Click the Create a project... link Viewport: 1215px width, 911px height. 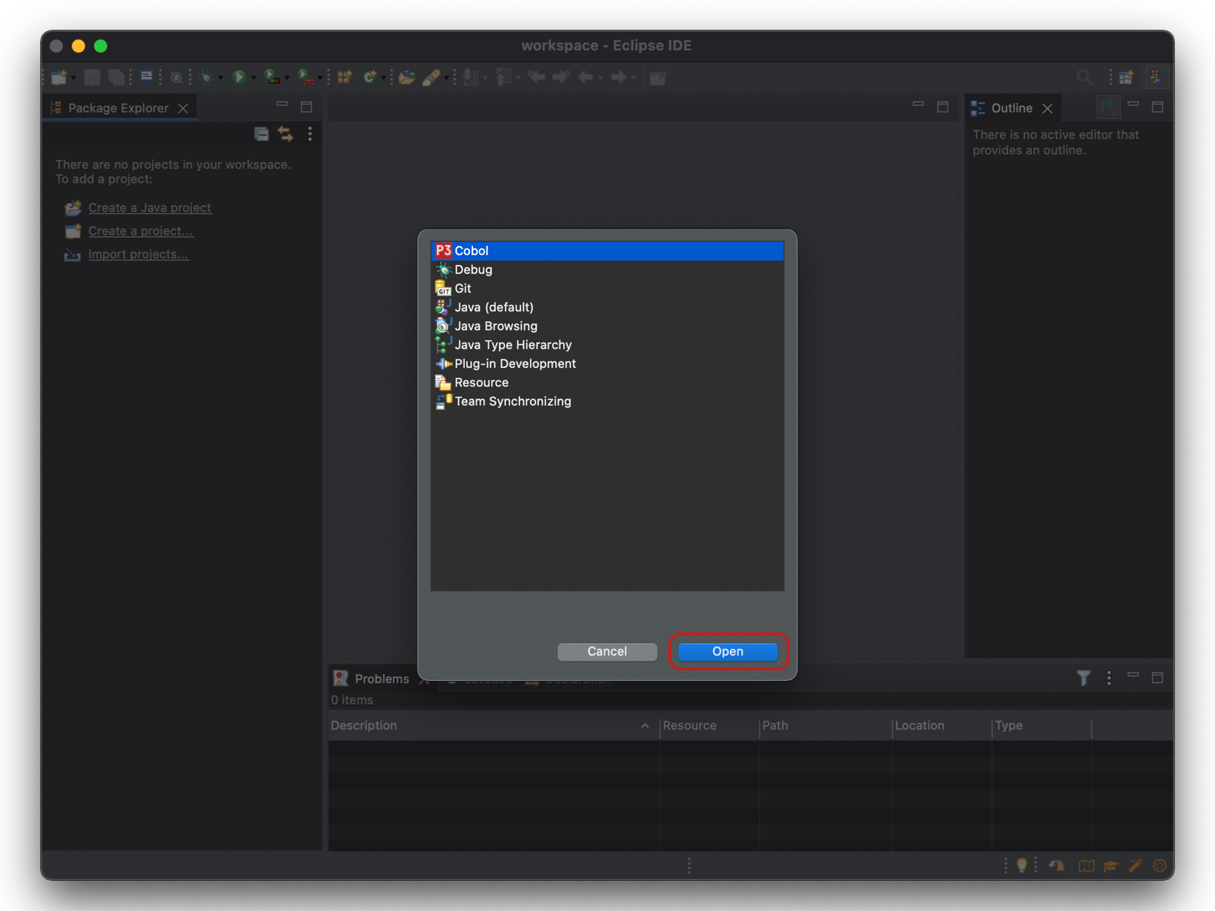(140, 231)
